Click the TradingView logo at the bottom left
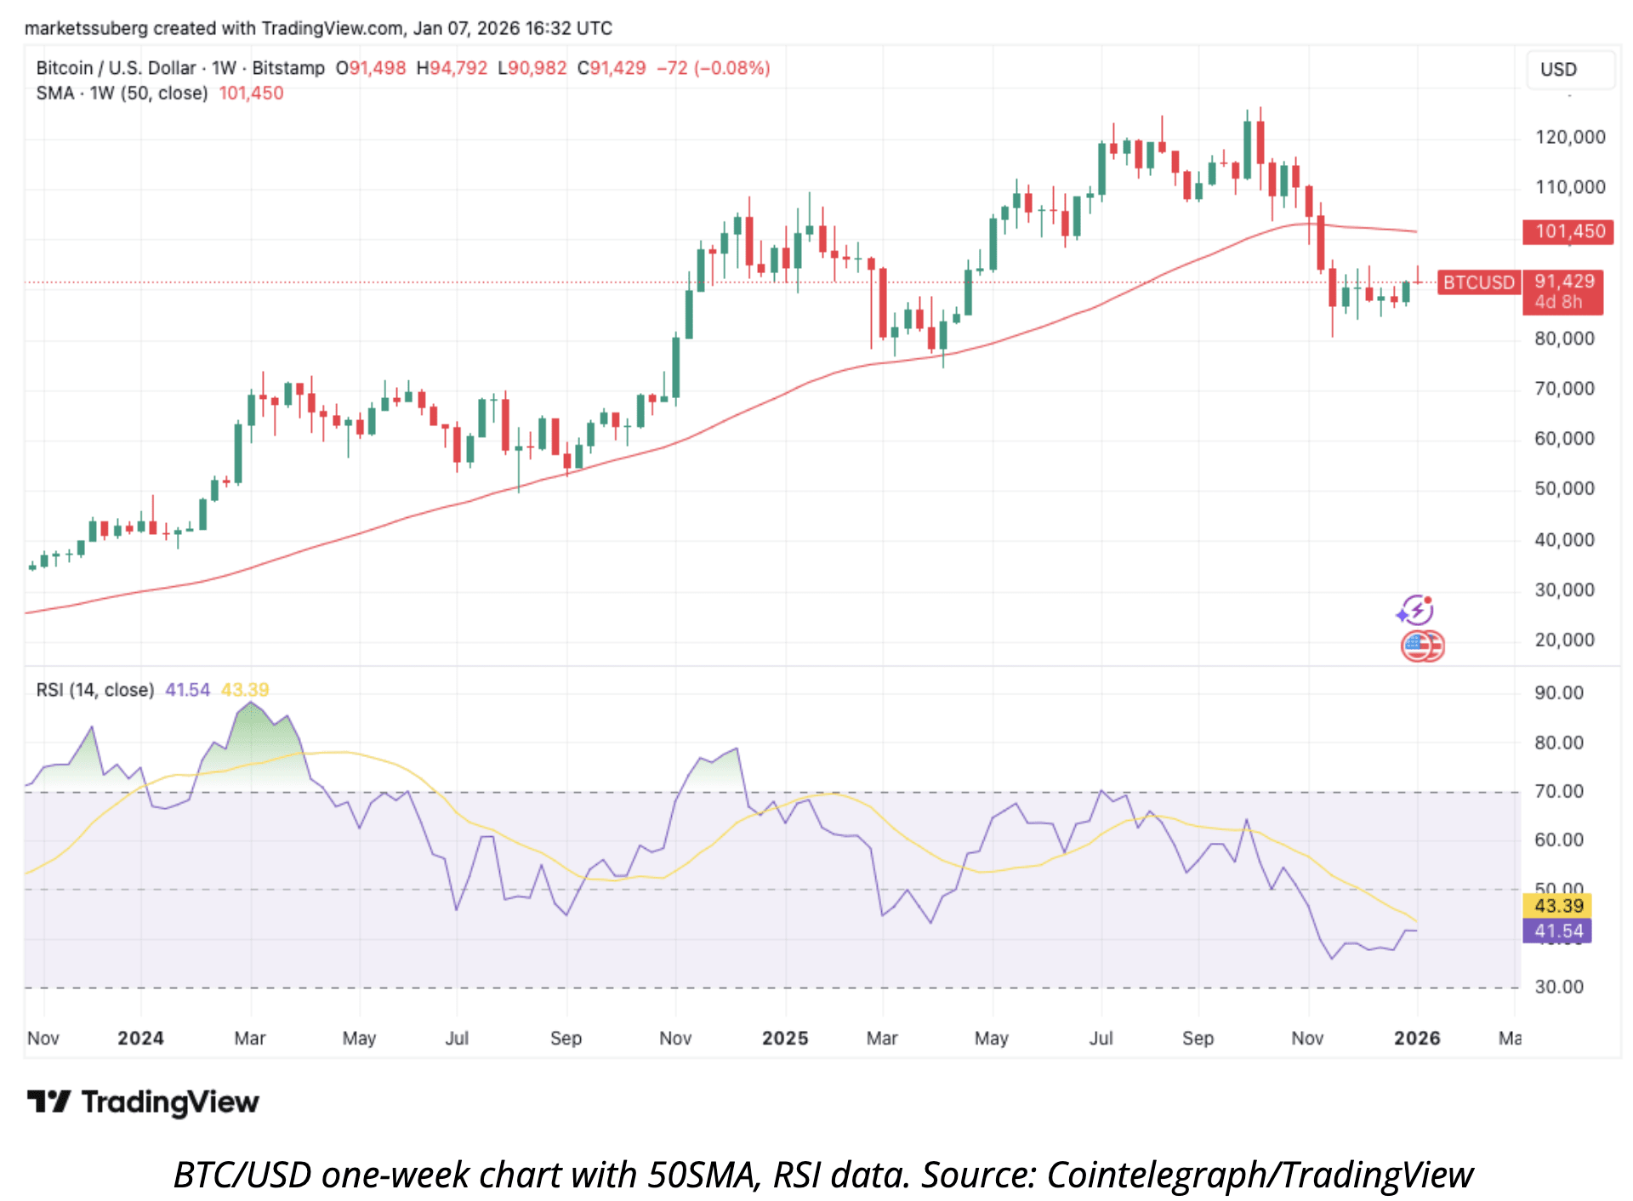Screen dimensions: 1633x1201 pos(143,1102)
